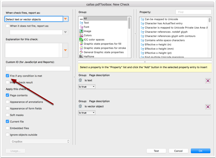Open the CropBox dropdown
Screen dimensions: 216x158
(x=40, y=141)
